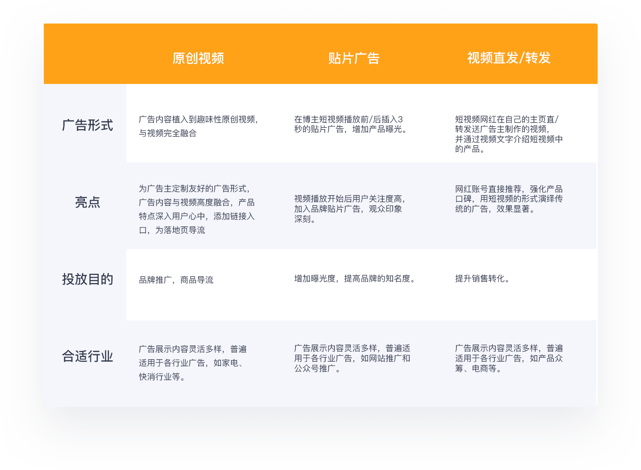Select the 亮点 row label
Image resolution: width=641 pixels, height=470 pixels.
(88, 202)
